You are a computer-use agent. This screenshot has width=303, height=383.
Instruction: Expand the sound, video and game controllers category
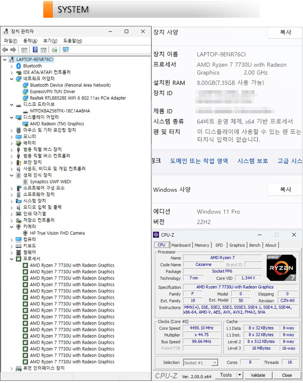pos(12,169)
